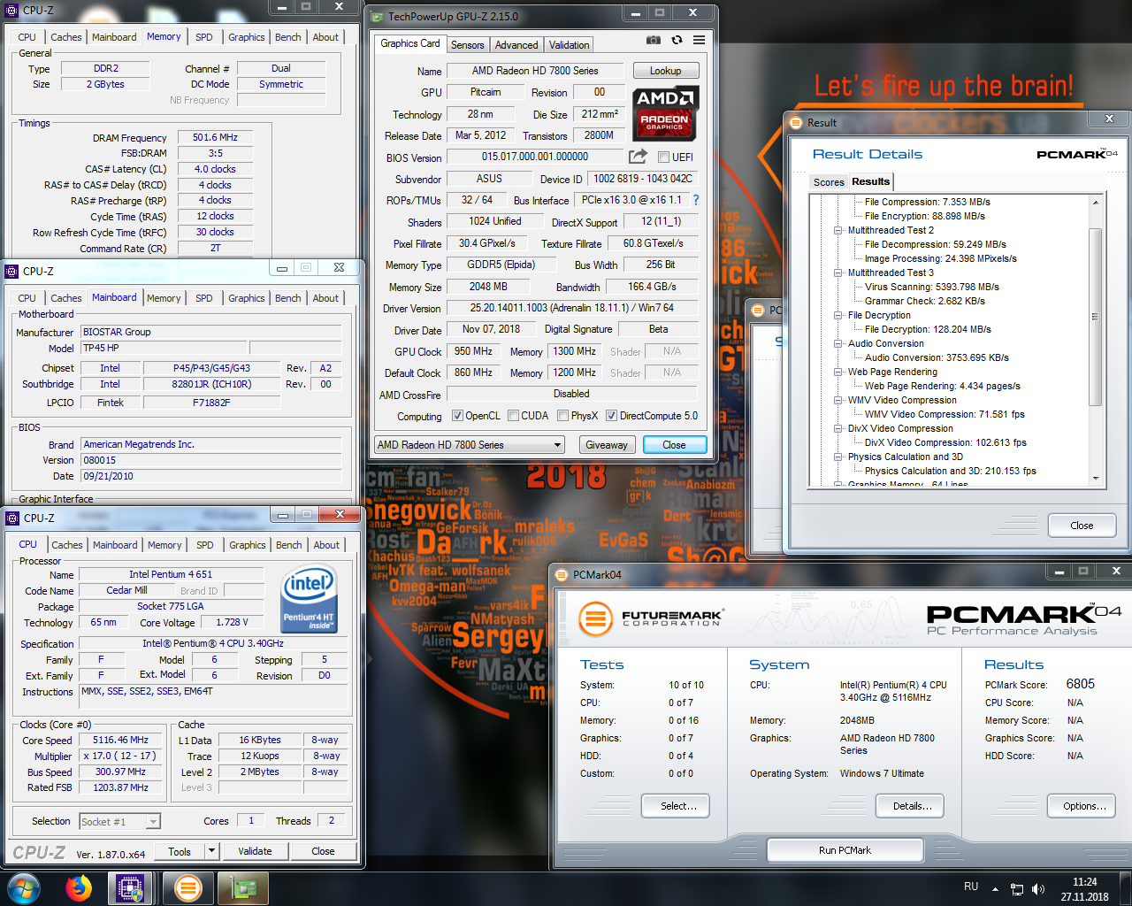
Task: Click the Run PCMark button
Action: coord(845,850)
